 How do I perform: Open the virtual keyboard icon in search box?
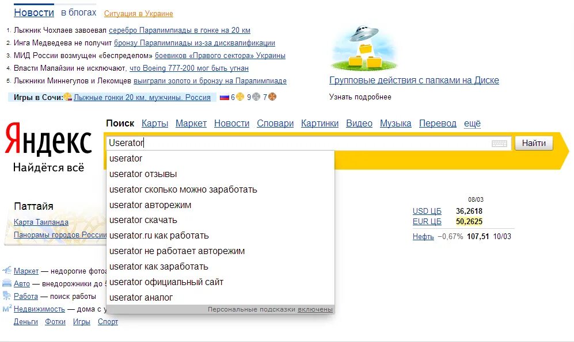(499, 143)
